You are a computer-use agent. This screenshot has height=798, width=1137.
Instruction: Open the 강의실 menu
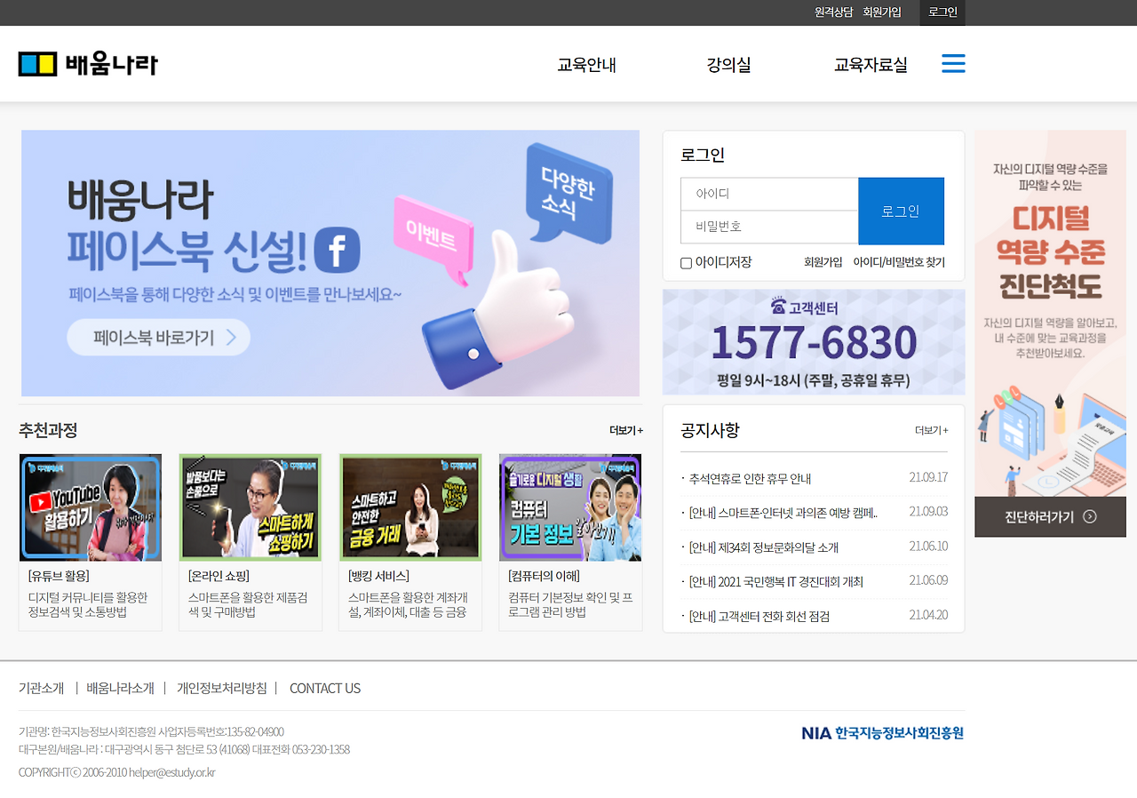coord(728,64)
